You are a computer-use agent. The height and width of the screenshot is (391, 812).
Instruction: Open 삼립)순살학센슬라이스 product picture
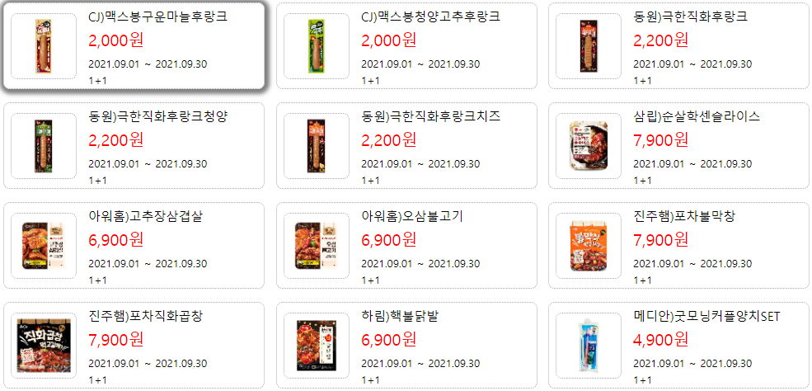point(589,146)
